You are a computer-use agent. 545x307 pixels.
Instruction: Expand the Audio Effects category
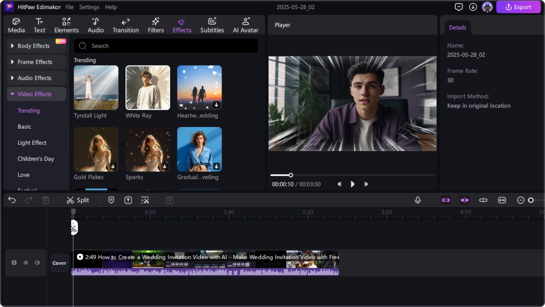36,78
